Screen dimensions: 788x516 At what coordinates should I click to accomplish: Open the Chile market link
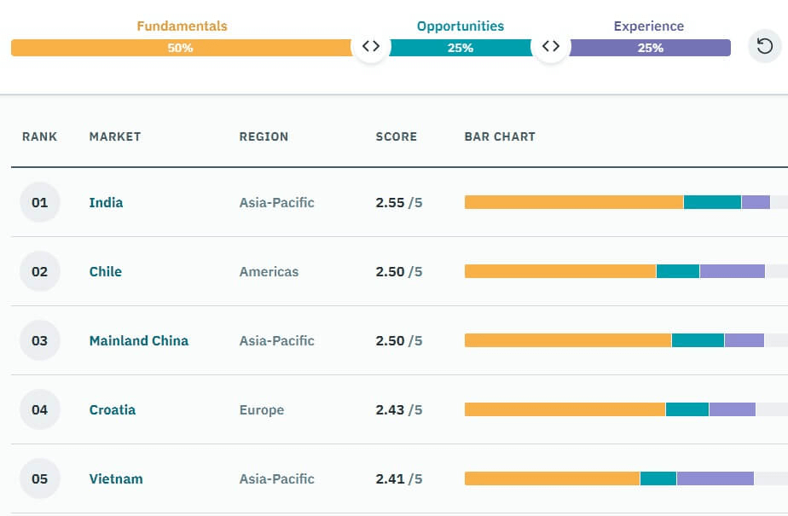tap(106, 272)
